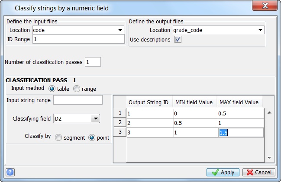This screenshot has width=281, height=182.
Task: Close the Classify strings dialog
Action: (x=265, y=7)
